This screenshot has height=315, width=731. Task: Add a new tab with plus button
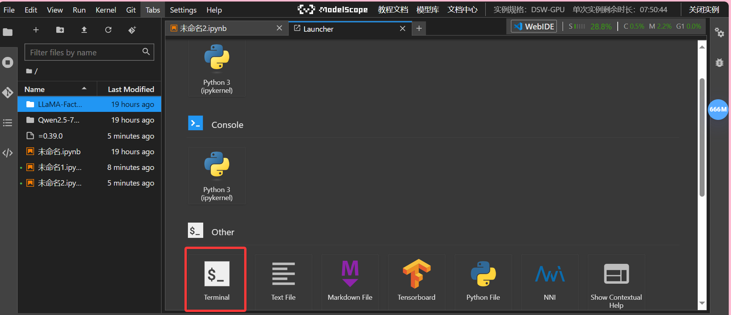pyautogui.click(x=419, y=28)
